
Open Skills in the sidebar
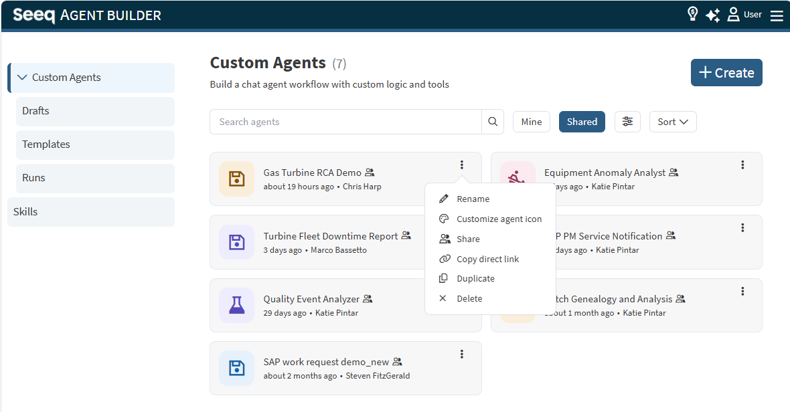(x=91, y=212)
